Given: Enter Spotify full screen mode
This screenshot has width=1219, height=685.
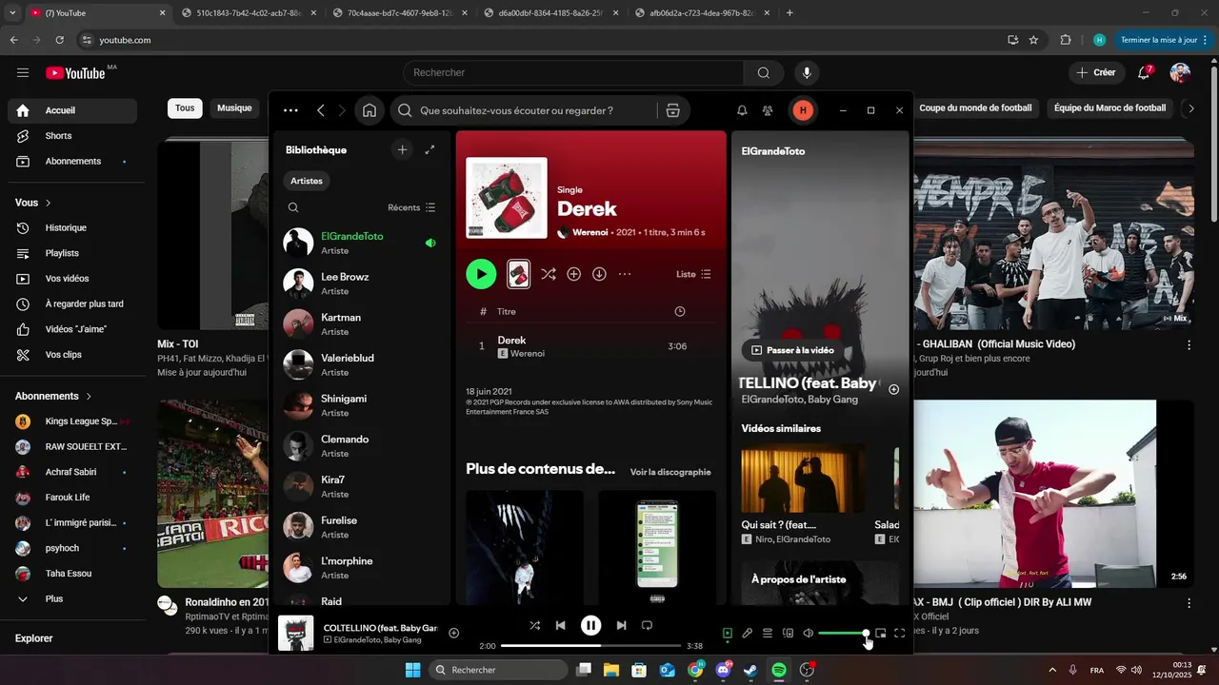Looking at the screenshot, I should coord(900,634).
